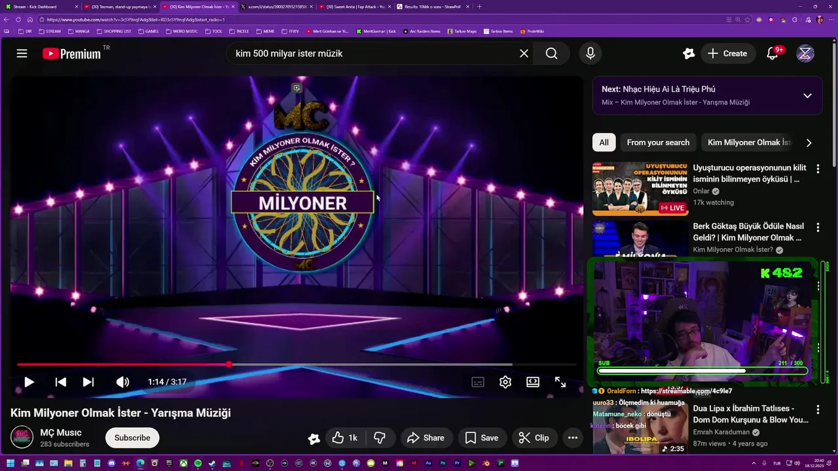Select the All filter chip
This screenshot has width=838, height=471.
[x=604, y=142]
